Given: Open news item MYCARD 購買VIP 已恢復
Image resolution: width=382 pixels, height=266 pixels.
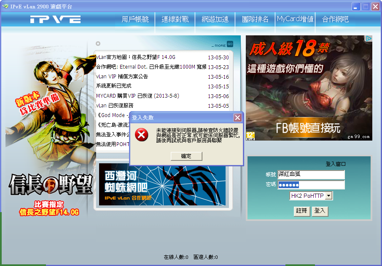Looking at the screenshot, I should pos(137,96).
